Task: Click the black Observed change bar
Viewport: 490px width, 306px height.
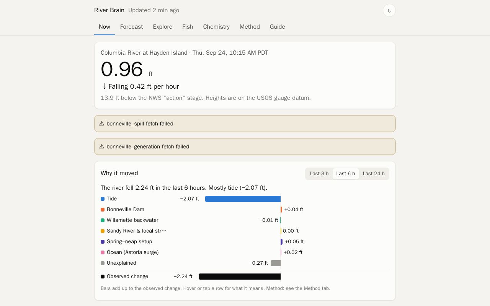Action: click(x=240, y=277)
